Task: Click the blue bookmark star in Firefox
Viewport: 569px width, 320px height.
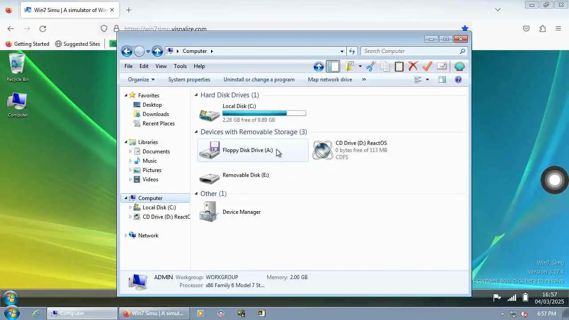Action: [x=465, y=28]
